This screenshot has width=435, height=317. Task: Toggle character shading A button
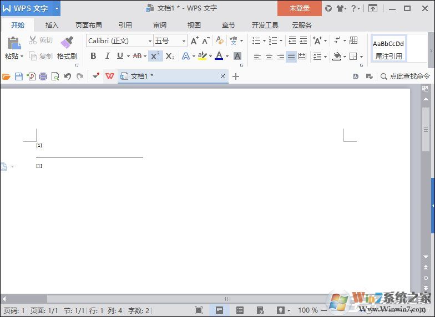tap(237, 57)
